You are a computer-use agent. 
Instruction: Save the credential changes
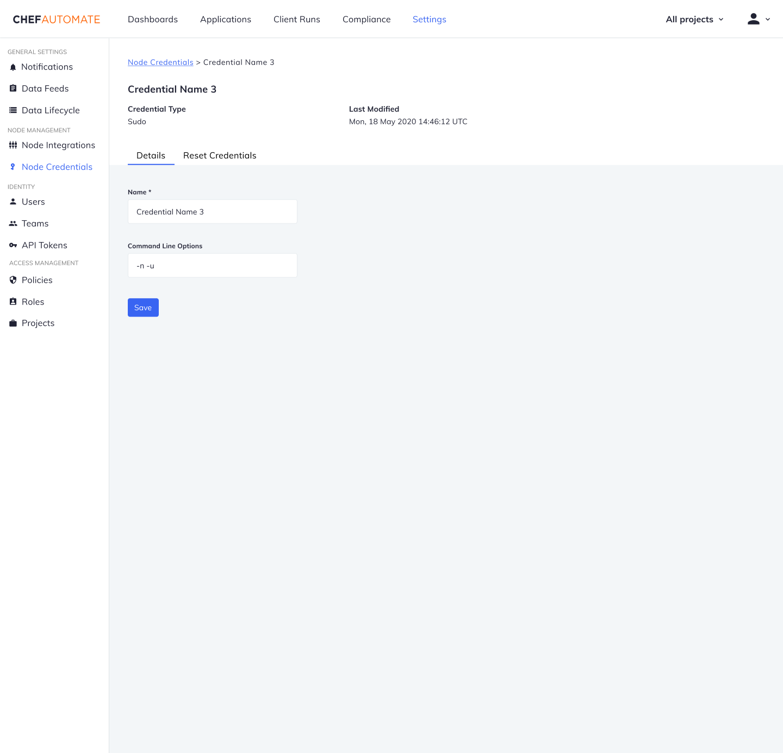coord(143,307)
